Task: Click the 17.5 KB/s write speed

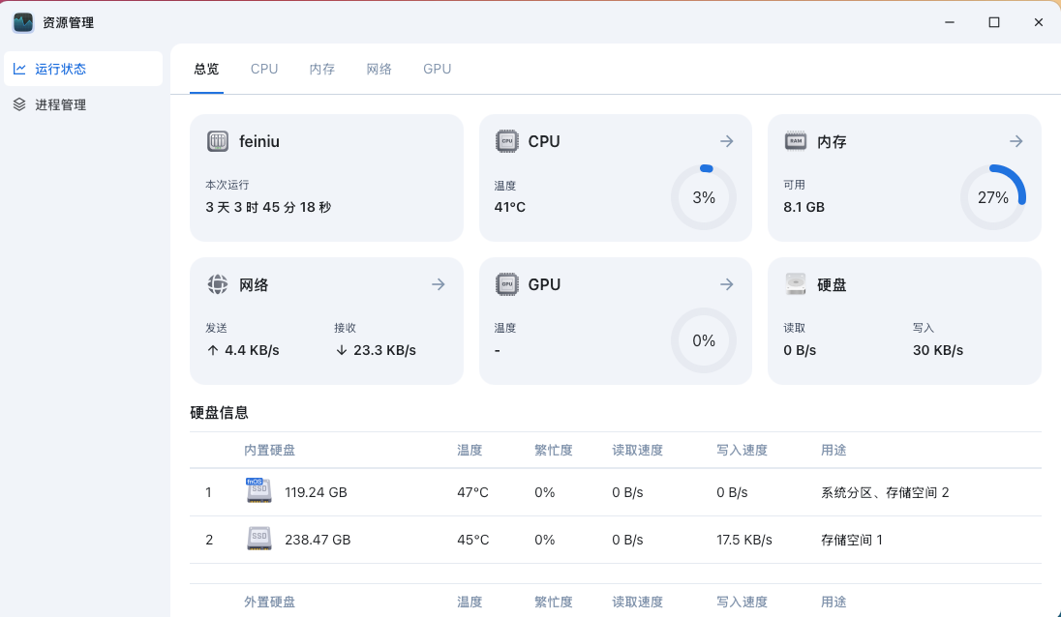Action: click(744, 540)
